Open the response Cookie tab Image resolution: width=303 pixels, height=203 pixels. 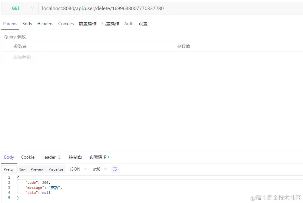(27, 157)
